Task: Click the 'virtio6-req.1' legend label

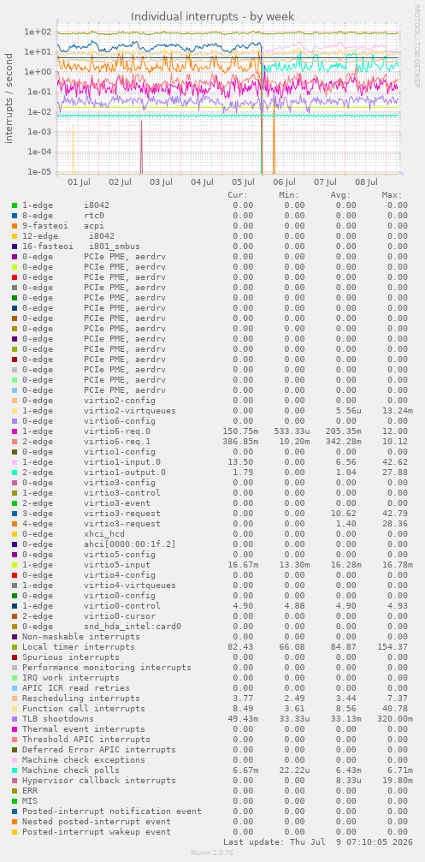Action: [x=117, y=442]
